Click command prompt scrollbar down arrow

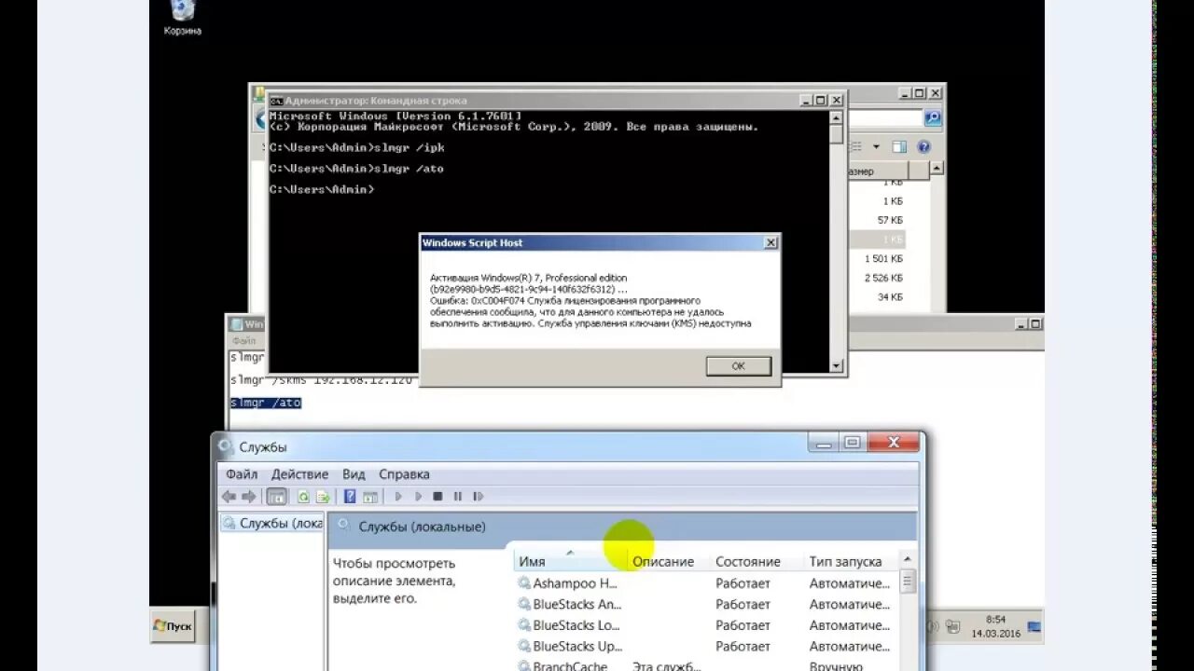pyautogui.click(x=837, y=366)
